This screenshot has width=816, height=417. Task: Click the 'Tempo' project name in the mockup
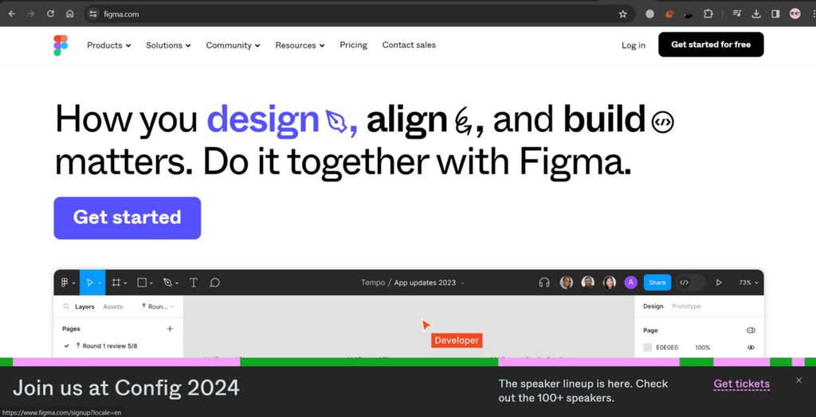tap(373, 283)
